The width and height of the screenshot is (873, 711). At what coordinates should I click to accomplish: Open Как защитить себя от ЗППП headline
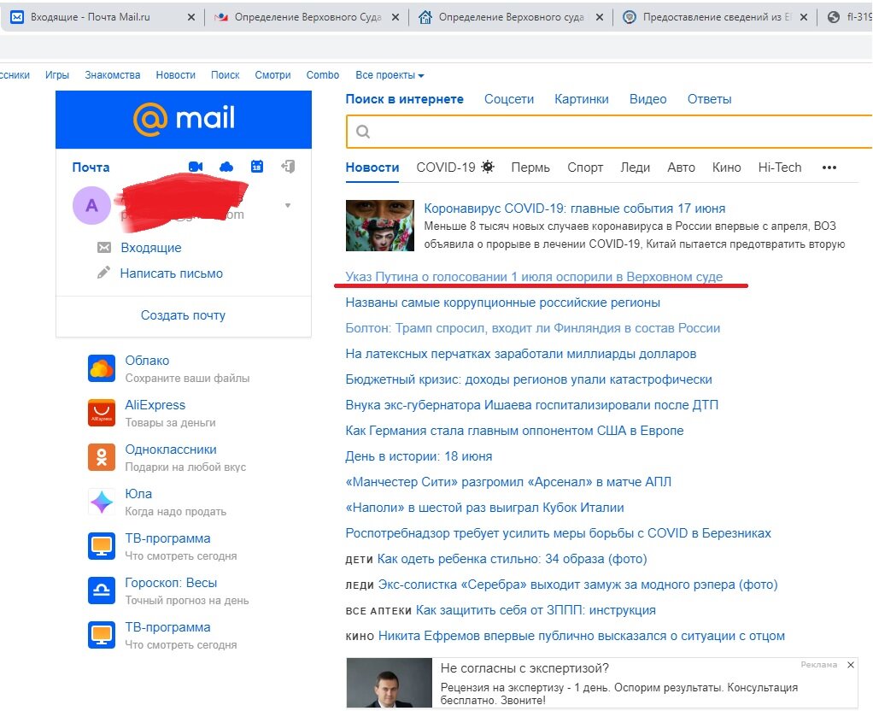(x=536, y=610)
